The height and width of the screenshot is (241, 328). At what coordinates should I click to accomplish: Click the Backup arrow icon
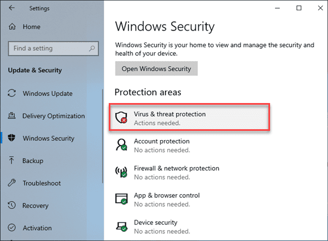tap(11, 160)
